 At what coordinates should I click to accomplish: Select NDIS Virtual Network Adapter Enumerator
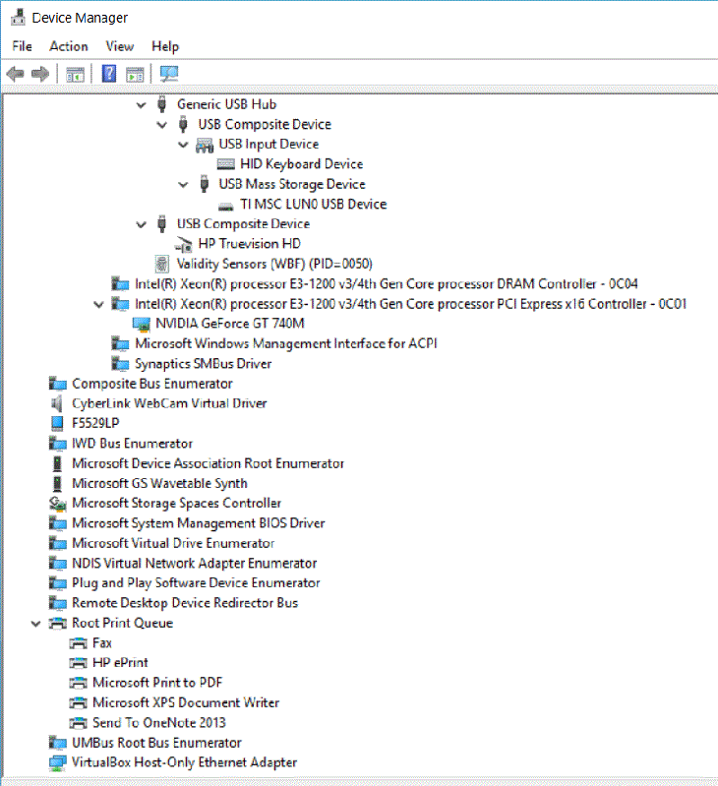(x=195, y=563)
